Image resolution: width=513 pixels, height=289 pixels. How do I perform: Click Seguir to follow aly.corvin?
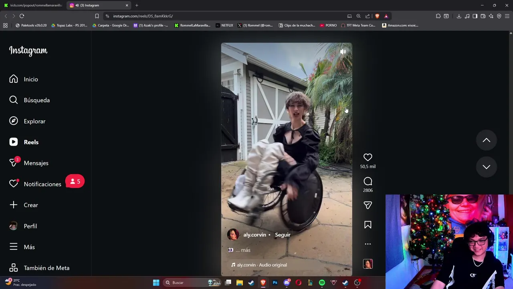[x=283, y=235]
